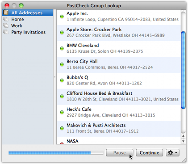
Task: Click green status dot for Heck's Cafe
Action: tap(62, 112)
